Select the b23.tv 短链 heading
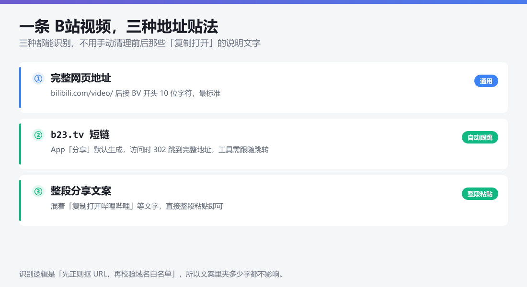This screenshot has width=527, height=287. [80, 134]
